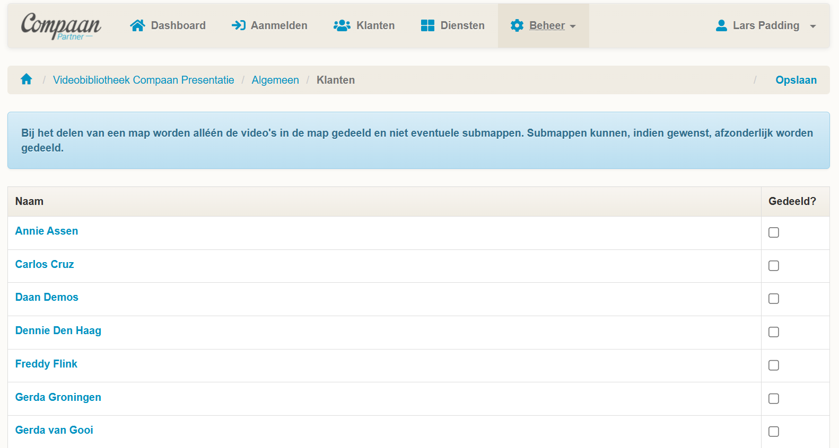The width and height of the screenshot is (839, 448).
Task: Click the Klanten breadcrumb text
Action: click(x=336, y=80)
